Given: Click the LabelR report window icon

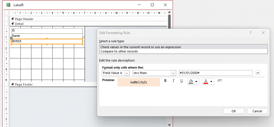Looking at the screenshot, I should (x=8, y=5).
